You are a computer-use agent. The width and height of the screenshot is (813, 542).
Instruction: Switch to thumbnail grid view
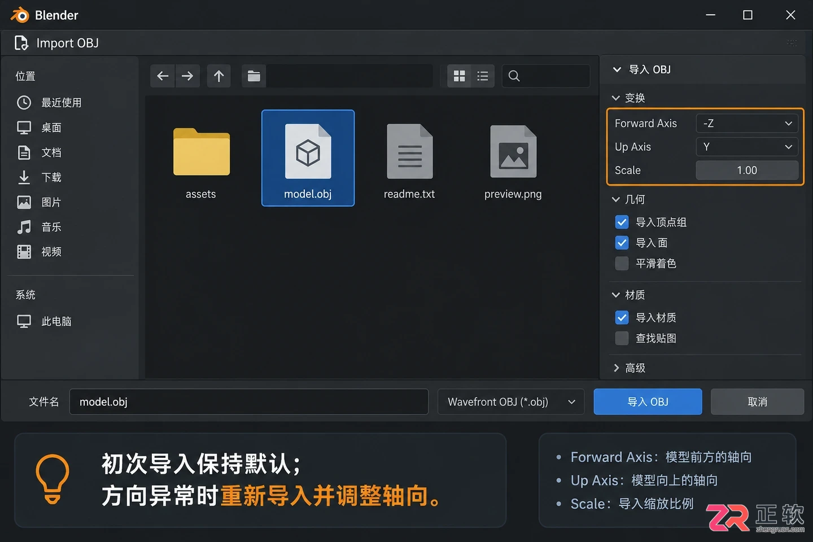(x=460, y=76)
